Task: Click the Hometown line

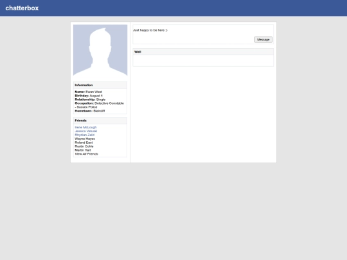Action: click(90, 111)
